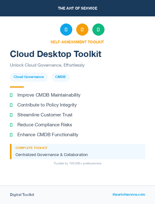Open the theartofservice.com link
The image size is (155, 204).
point(129,194)
